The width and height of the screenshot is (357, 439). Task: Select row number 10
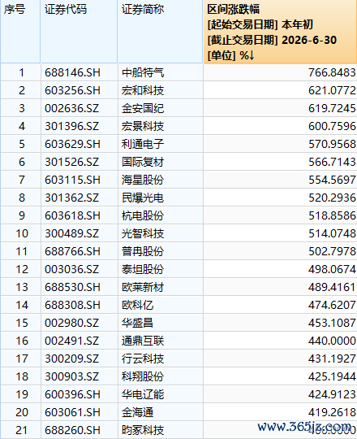click(22, 233)
